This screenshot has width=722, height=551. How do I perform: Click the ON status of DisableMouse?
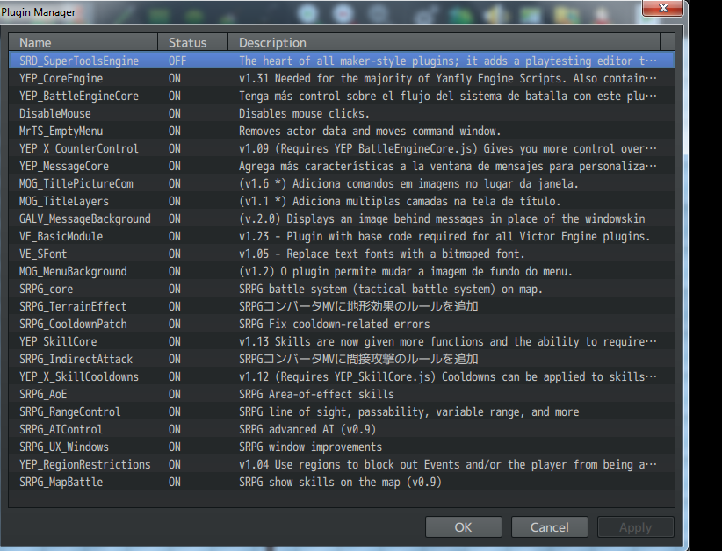point(175,113)
